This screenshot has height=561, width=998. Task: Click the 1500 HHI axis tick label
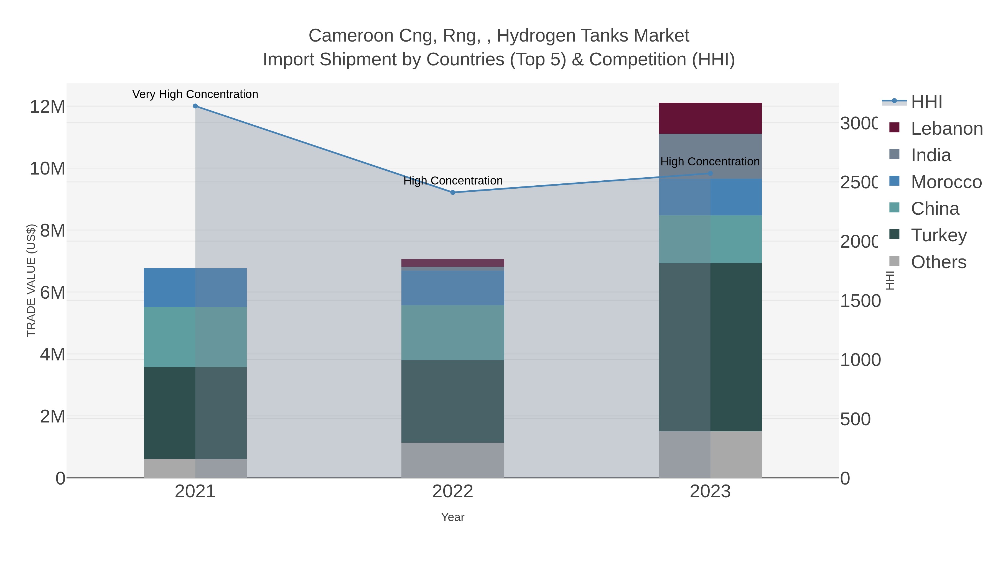(x=860, y=301)
